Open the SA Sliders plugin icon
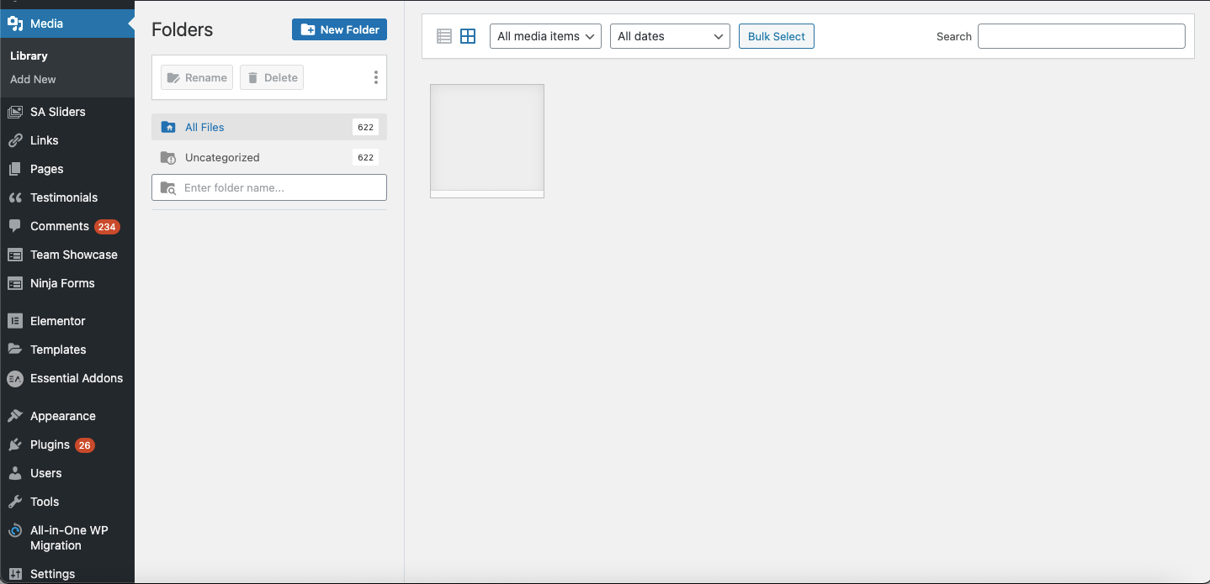Viewport: 1210px width, 584px height. pos(15,111)
